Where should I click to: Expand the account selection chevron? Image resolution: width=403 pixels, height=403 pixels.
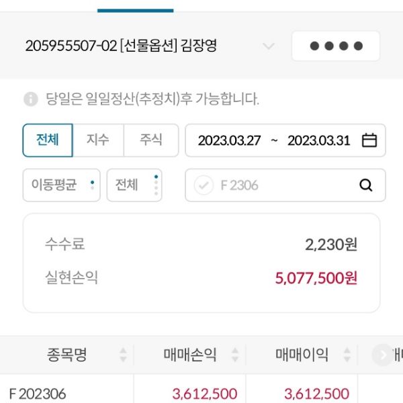pyautogui.click(x=269, y=46)
